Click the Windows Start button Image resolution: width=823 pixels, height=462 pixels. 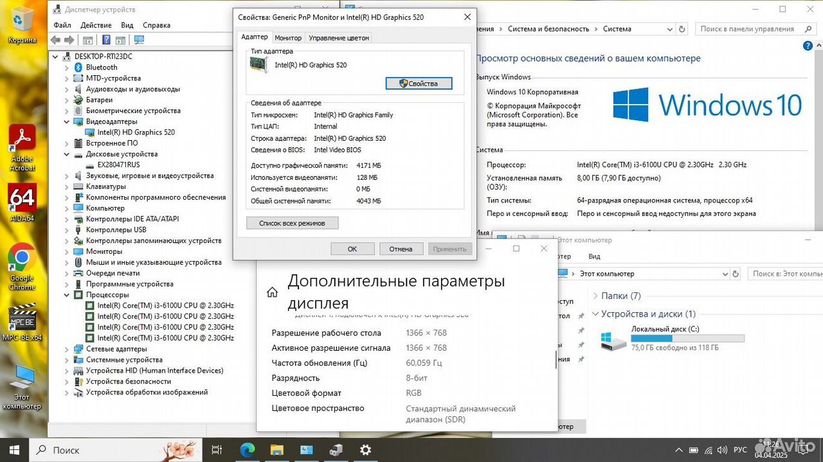click(14, 450)
